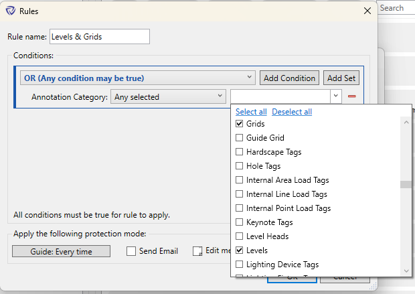Toggle the Edit message checkbox
This screenshot has height=294, width=415.
pyautogui.click(x=197, y=251)
